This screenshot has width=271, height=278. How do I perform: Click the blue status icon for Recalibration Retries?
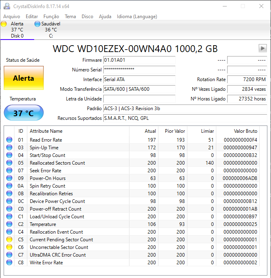click(x=9, y=193)
